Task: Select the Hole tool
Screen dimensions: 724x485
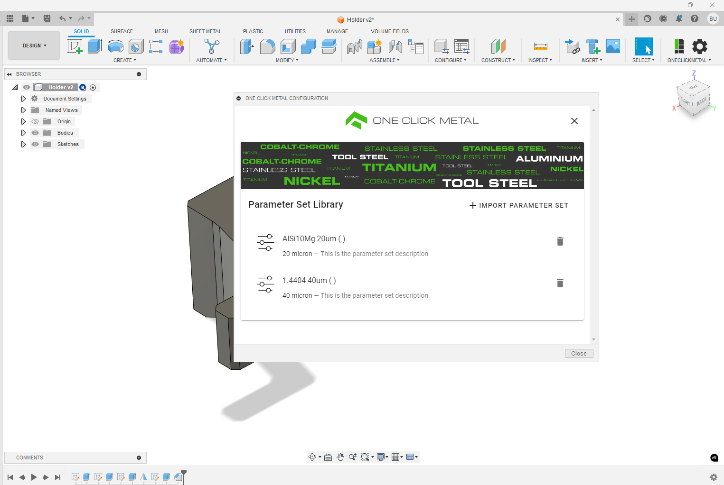Action: [136, 46]
